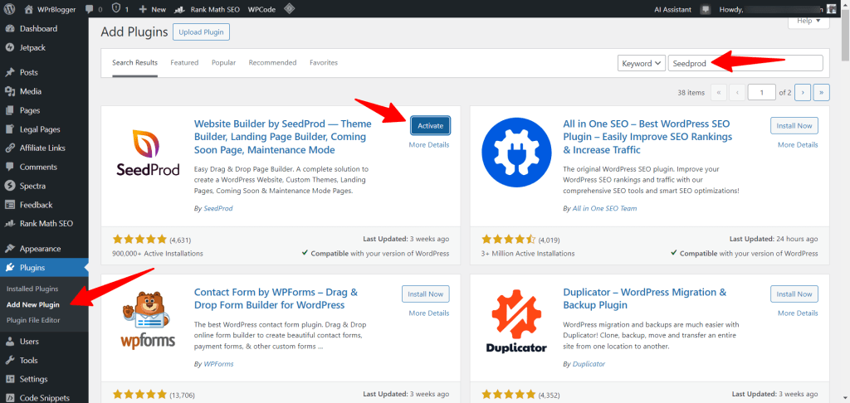Click the user avatar in admin bar
Image resolution: width=850 pixels, height=403 pixels.
coord(831,8)
